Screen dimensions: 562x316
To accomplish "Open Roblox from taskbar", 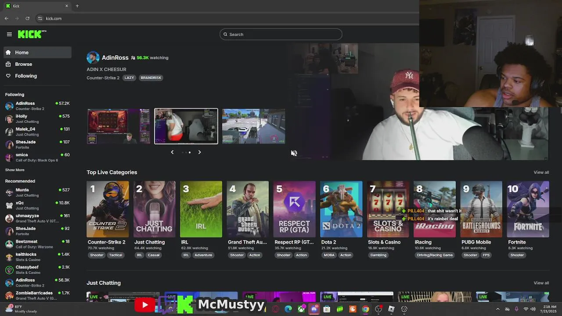I will (391, 309).
